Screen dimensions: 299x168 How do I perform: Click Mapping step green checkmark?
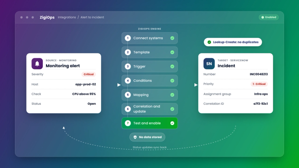(x=172, y=95)
